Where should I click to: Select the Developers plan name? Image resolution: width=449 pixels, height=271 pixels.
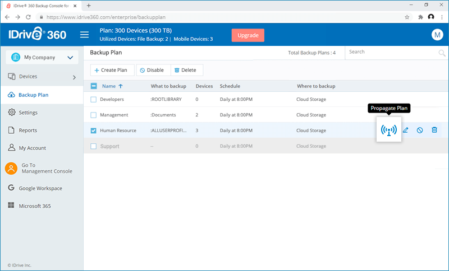(112, 99)
